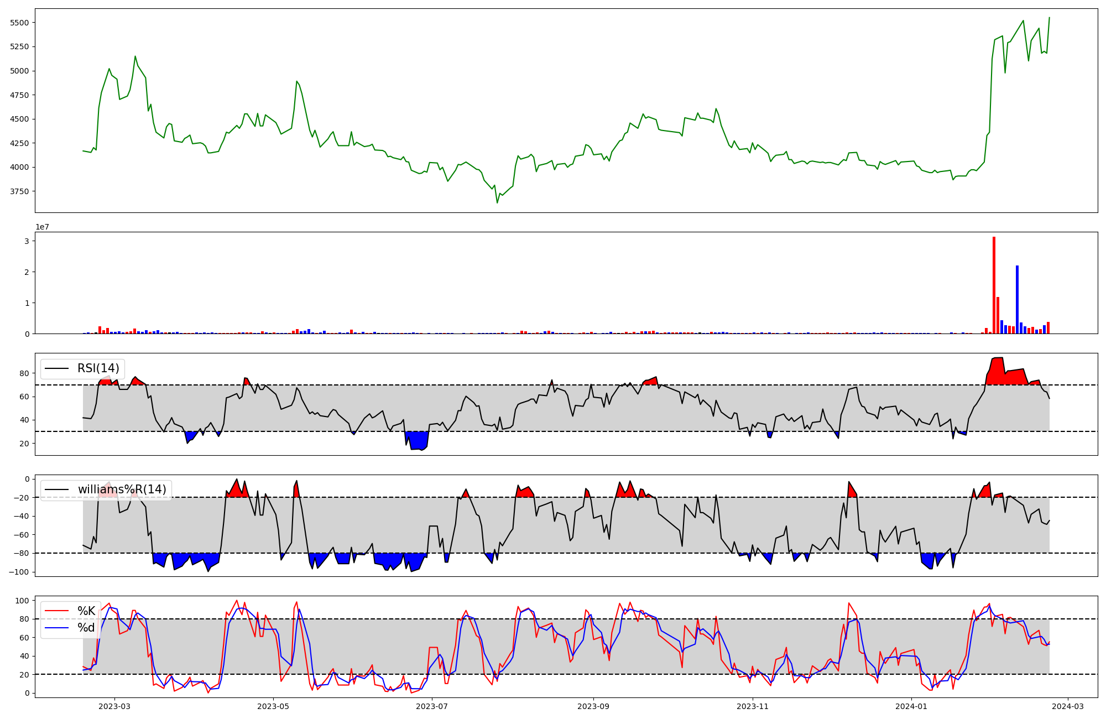Click the -100 label on Williams %R axis
The image size is (1106, 719).
click(19, 572)
